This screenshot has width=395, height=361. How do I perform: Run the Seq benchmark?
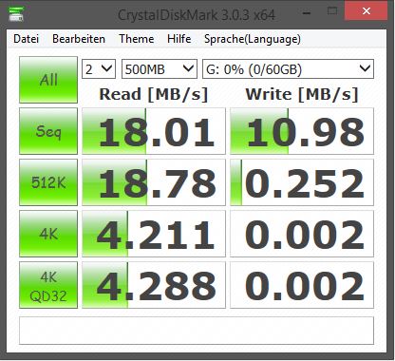click(x=48, y=131)
